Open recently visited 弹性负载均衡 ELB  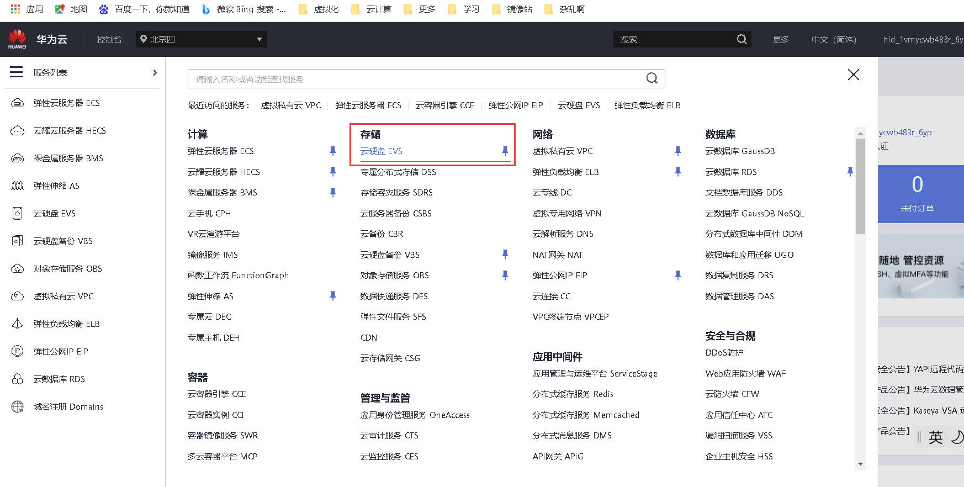point(648,105)
